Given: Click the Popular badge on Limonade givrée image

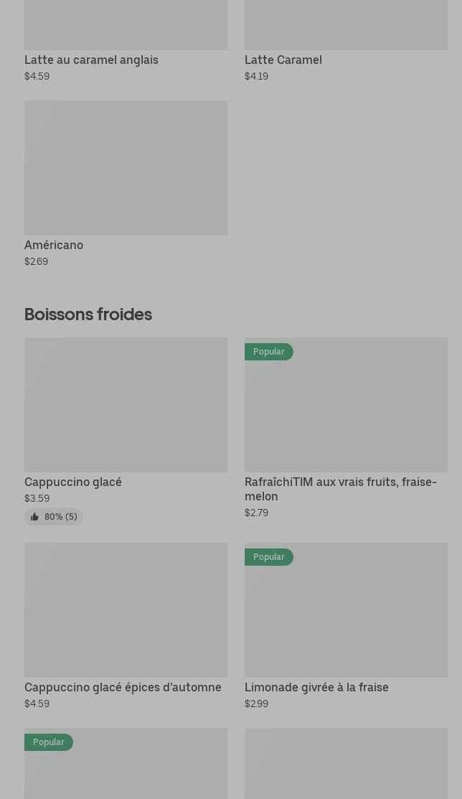Looking at the screenshot, I should click(269, 557).
